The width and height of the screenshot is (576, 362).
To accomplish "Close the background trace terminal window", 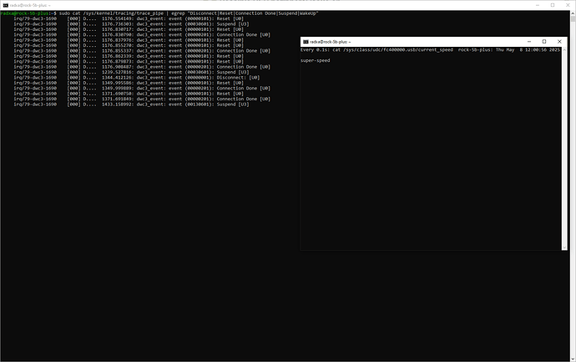I will click(x=568, y=5).
